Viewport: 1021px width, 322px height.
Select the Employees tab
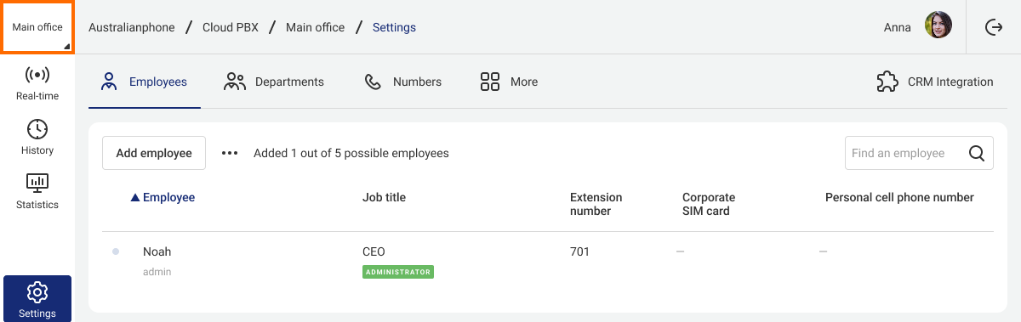point(145,82)
